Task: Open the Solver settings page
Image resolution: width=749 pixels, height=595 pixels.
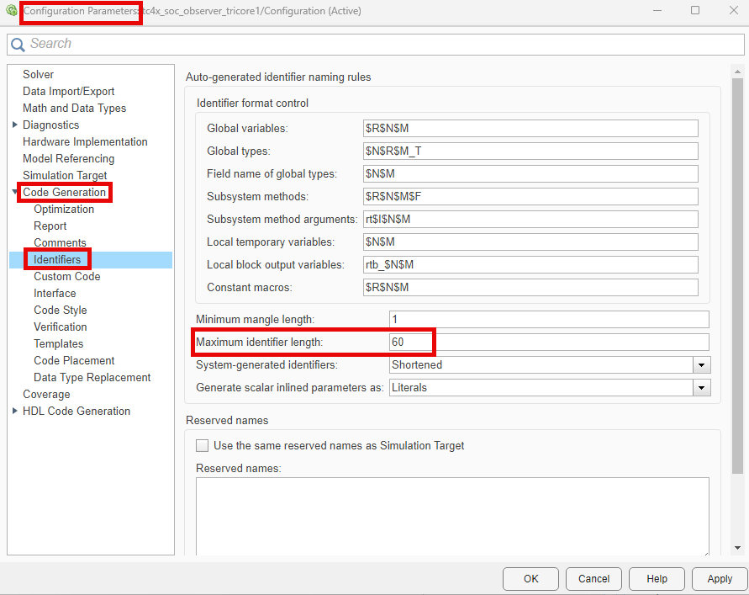Action: pos(38,74)
